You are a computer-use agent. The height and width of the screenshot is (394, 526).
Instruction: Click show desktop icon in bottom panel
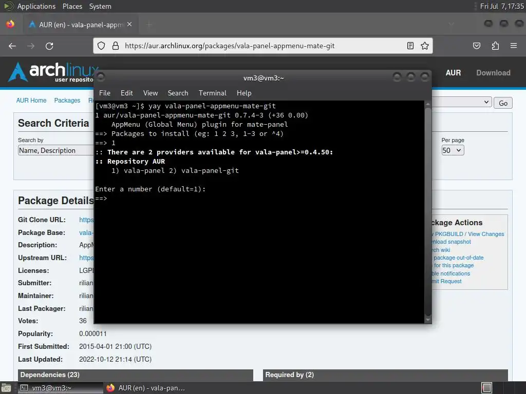pos(6,388)
